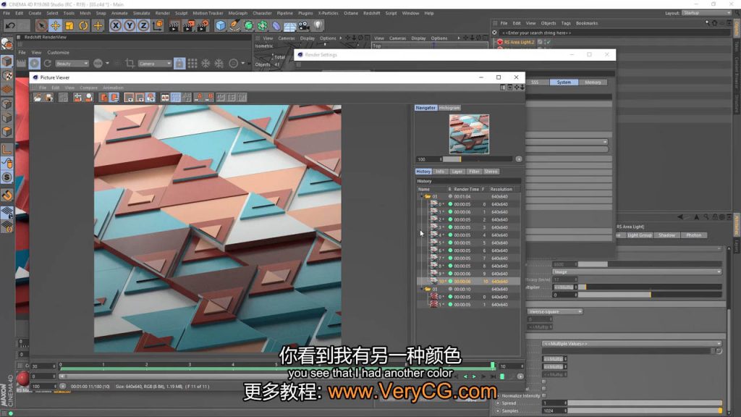Open the Shadow tab of RS Area Light

tap(666, 235)
